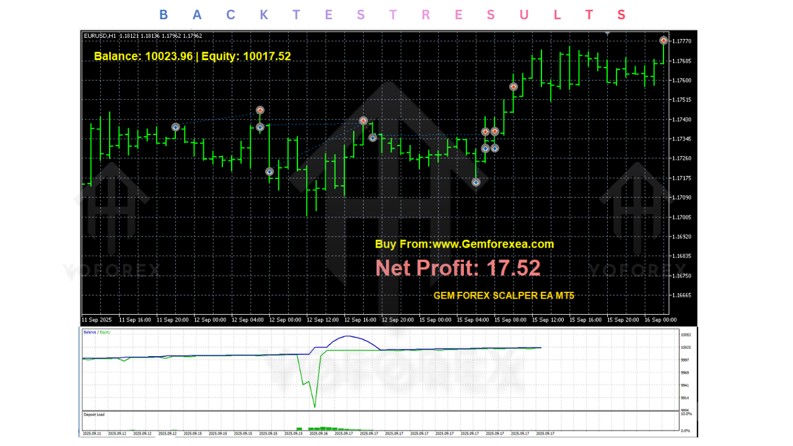Select the left sell marker of the paired markers above 15 Sep 04:00
Image resolution: width=793 pixels, height=446 pixels.
tap(484, 131)
